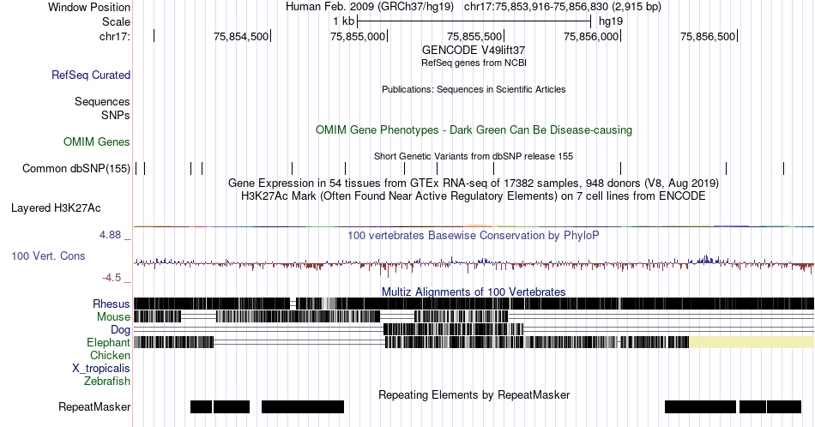This screenshot has width=815, height=427.
Task: Click the chr17: ruler label
Action: click(115, 36)
